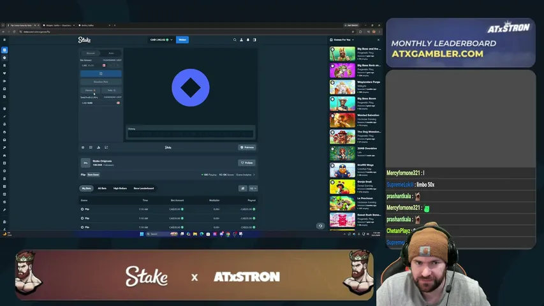The width and height of the screenshot is (544, 306).
Task: Click the floating support icon at bottom right
Action: [x=321, y=226]
